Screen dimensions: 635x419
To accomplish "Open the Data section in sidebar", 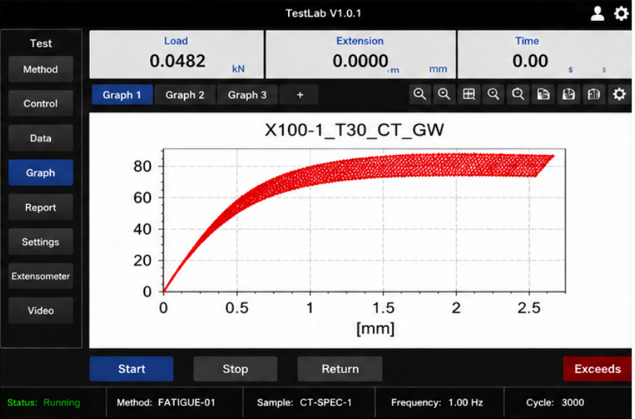I will pyautogui.click(x=40, y=138).
